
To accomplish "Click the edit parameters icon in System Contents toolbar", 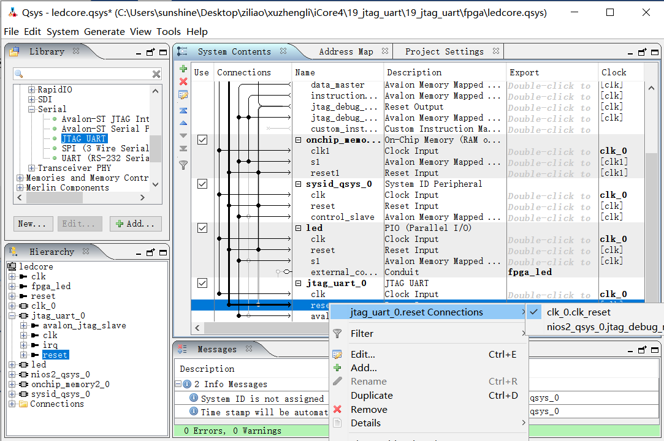I will pos(183,95).
